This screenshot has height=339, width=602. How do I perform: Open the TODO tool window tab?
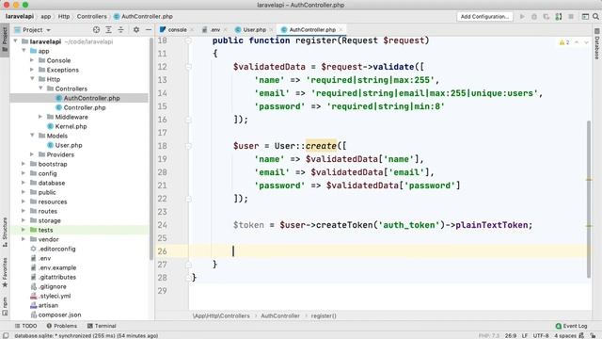pyautogui.click(x=25, y=326)
